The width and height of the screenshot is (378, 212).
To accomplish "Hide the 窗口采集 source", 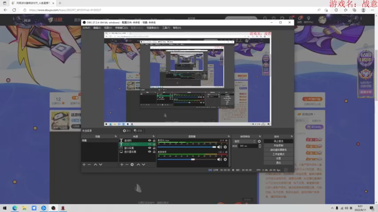I will (x=149, y=148).
